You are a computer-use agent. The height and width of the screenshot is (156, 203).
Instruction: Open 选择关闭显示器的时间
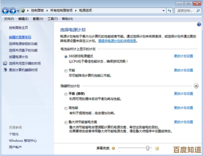[x=25, y=63]
